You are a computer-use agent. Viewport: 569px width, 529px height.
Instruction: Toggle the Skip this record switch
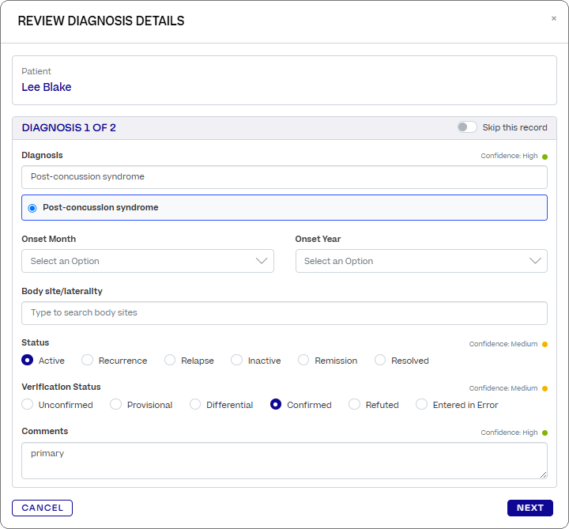click(x=467, y=127)
